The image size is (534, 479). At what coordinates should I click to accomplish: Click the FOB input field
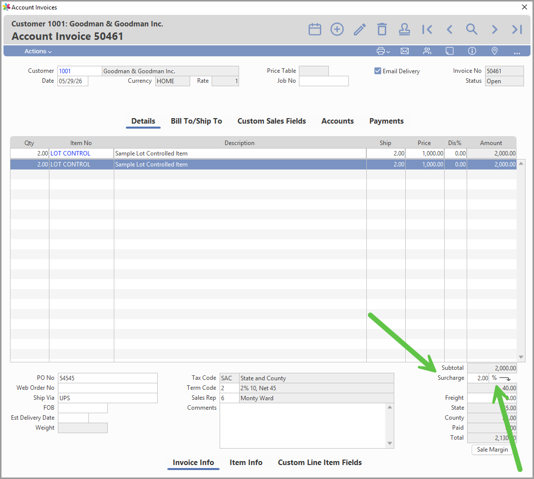point(83,408)
